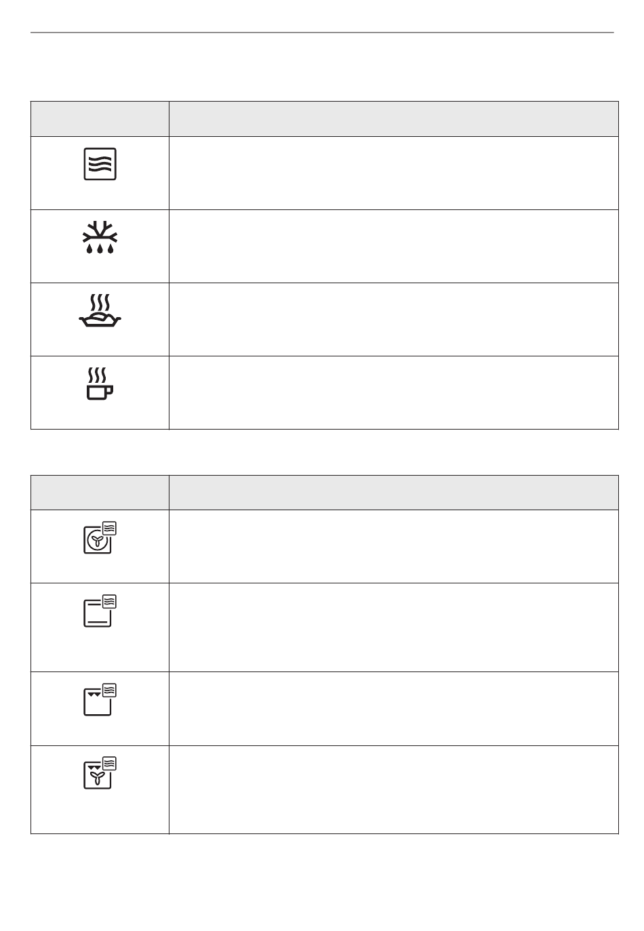The width and height of the screenshot is (644, 931).
Task: Click the first table's gray header above the icons
Action: pos(100,119)
